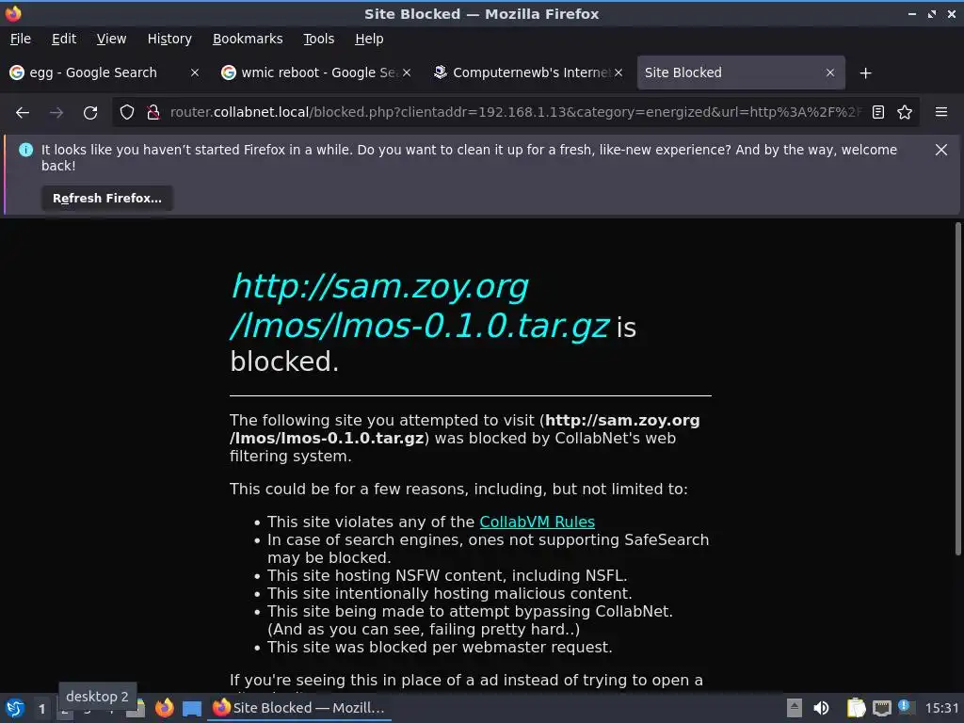Open the Lubuntu start menu icon
This screenshot has height=723, width=964.
(x=15, y=708)
